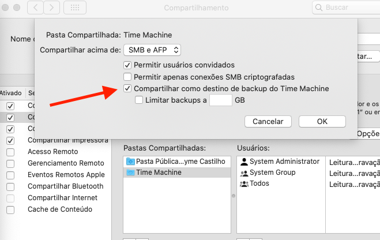This screenshot has height=240, width=380.
Task: Click the back navigation arrow
Action: pyautogui.click(x=36, y=8)
